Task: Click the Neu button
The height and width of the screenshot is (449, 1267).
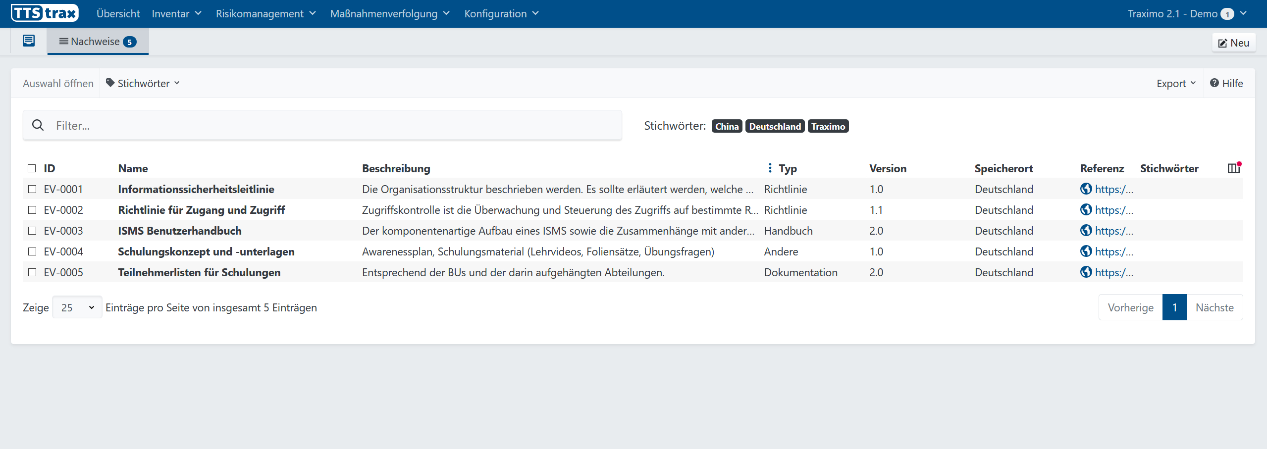Action: (1233, 43)
